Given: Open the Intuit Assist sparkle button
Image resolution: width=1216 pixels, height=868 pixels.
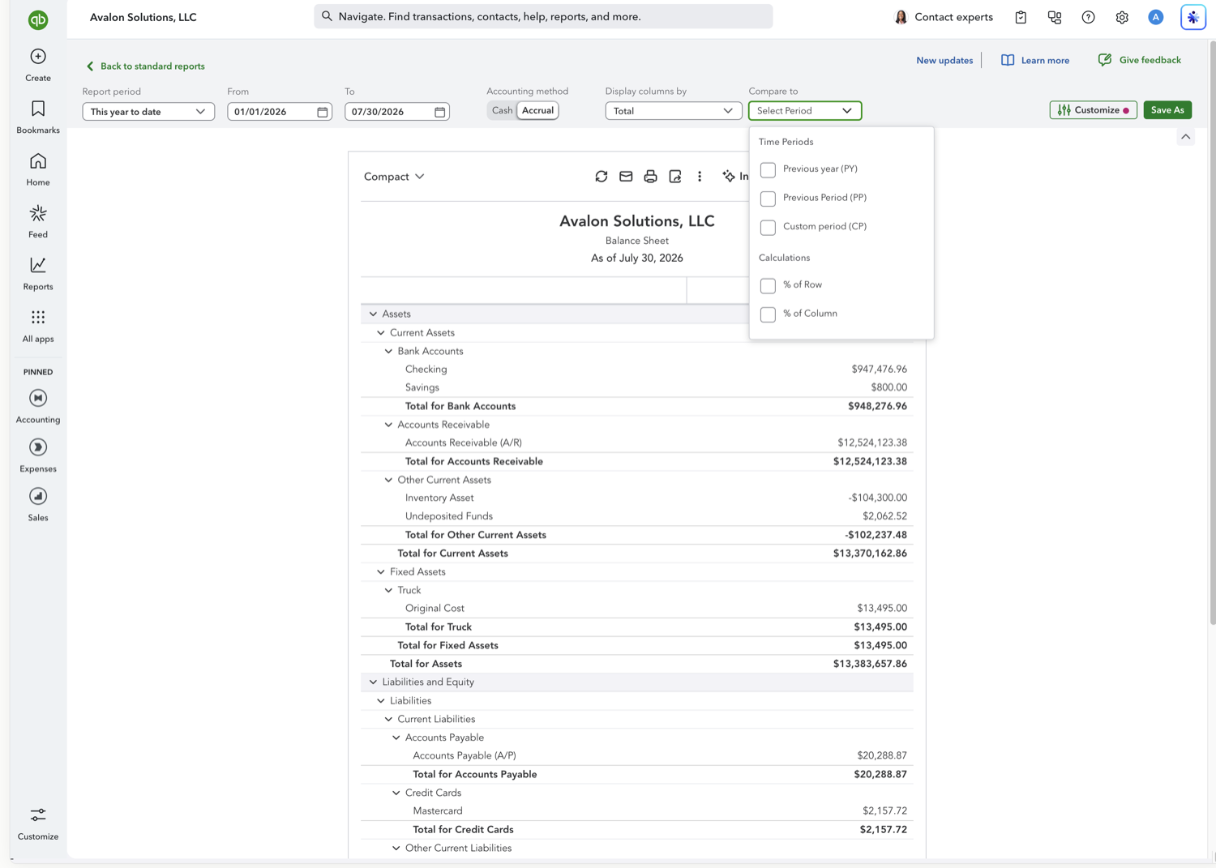Looking at the screenshot, I should [1193, 17].
